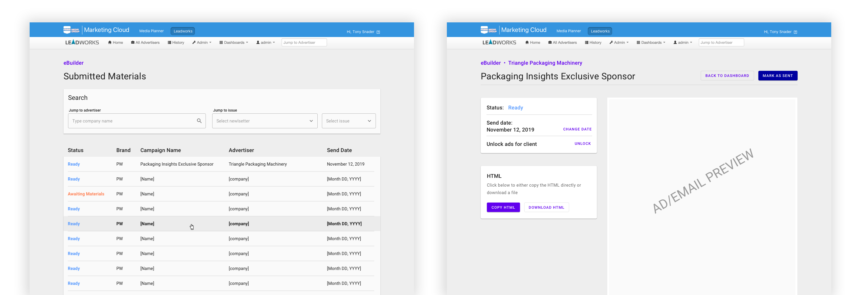The image size is (863, 295).
Task: Expand the Select issue dropdown
Action: pyautogui.click(x=348, y=121)
